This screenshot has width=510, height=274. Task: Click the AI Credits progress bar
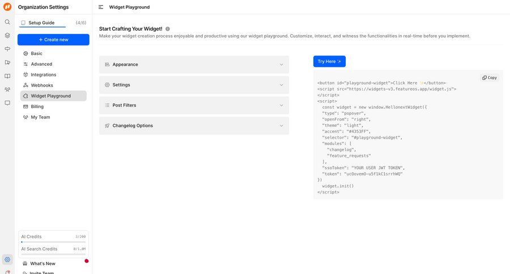click(x=53, y=242)
